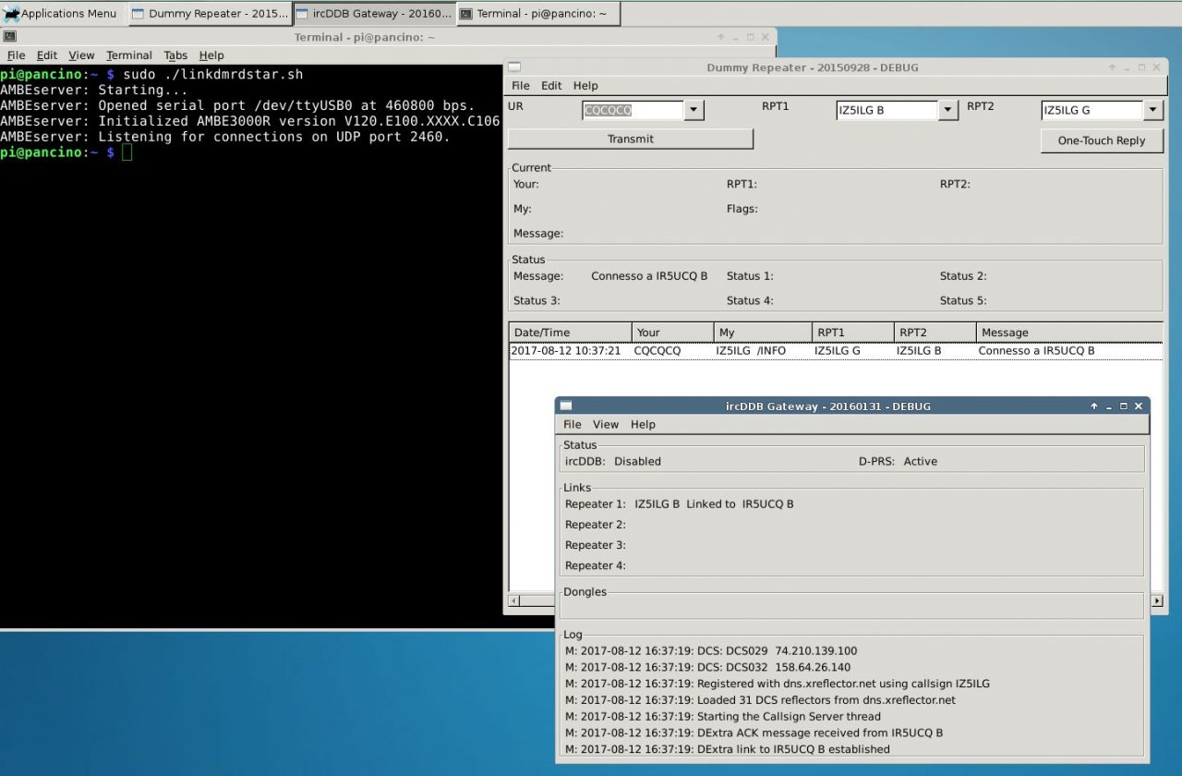Click 'Listening for connections on UDP port 2460' line
Image resolution: width=1182 pixels, height=776 pixels.
[273, 137]
